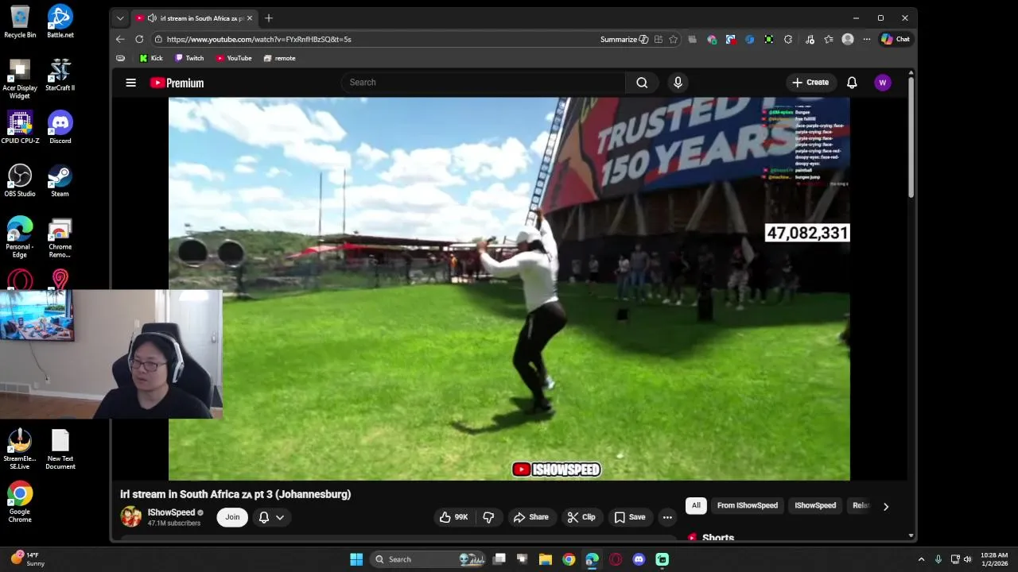Show hidden system tray icons

tap(921, 559)
